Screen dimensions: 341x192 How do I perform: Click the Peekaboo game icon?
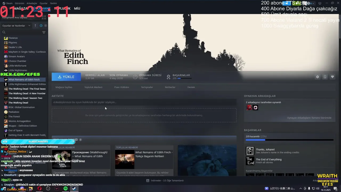tap(6, 112)
